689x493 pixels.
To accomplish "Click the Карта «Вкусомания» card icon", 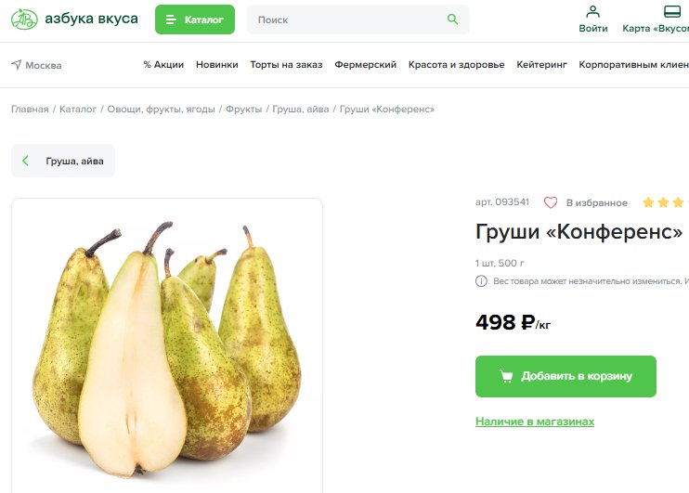I will tap(672, 12).
